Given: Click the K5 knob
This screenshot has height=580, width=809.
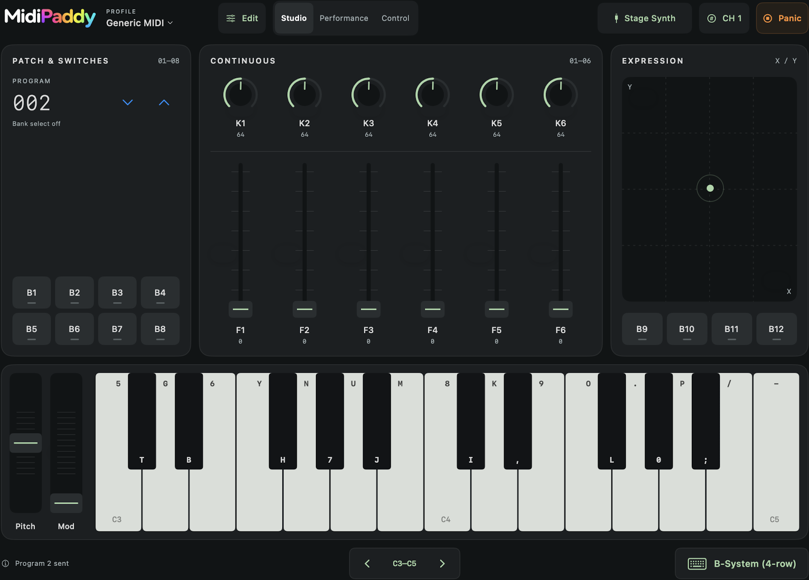Looking at the screenshot, I should 497,95.
